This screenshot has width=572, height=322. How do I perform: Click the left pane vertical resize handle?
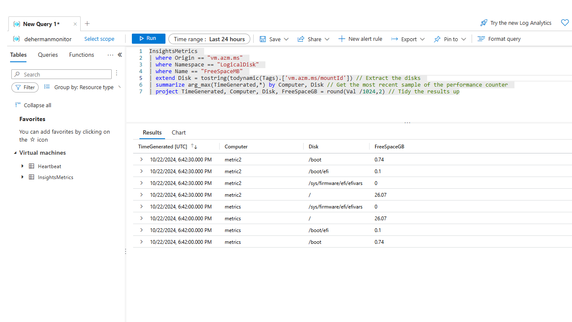pos(125,251)
